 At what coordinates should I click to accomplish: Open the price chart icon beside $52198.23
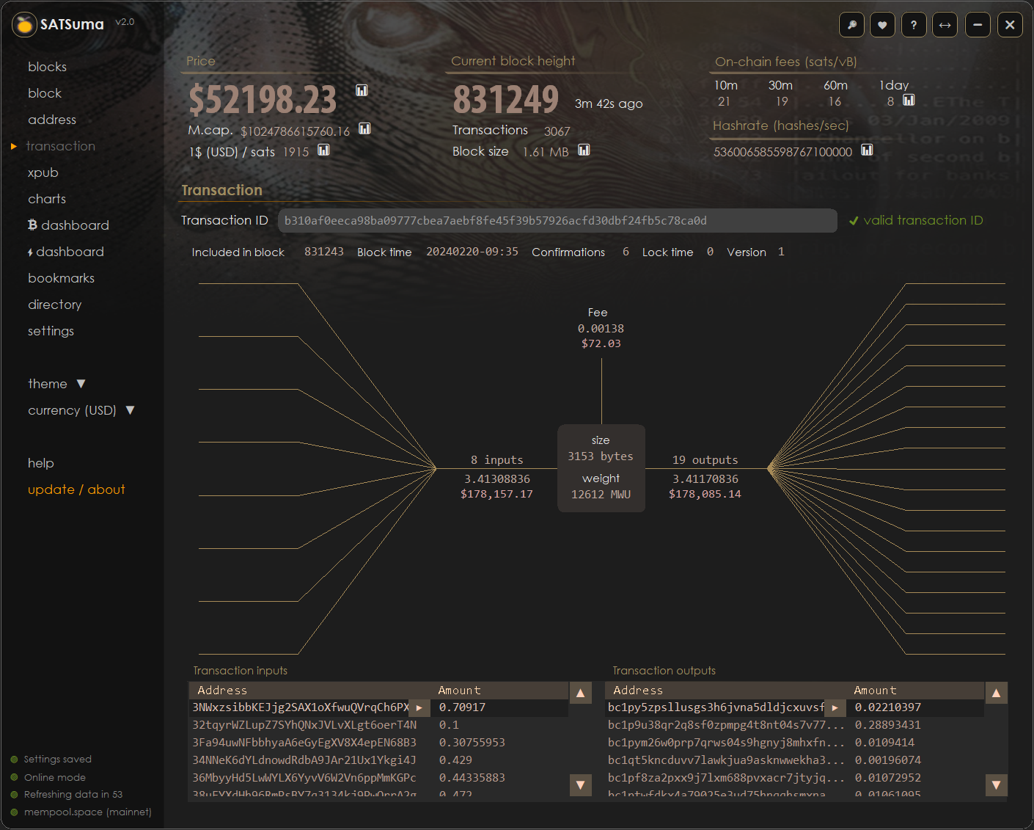click(362, 90)
